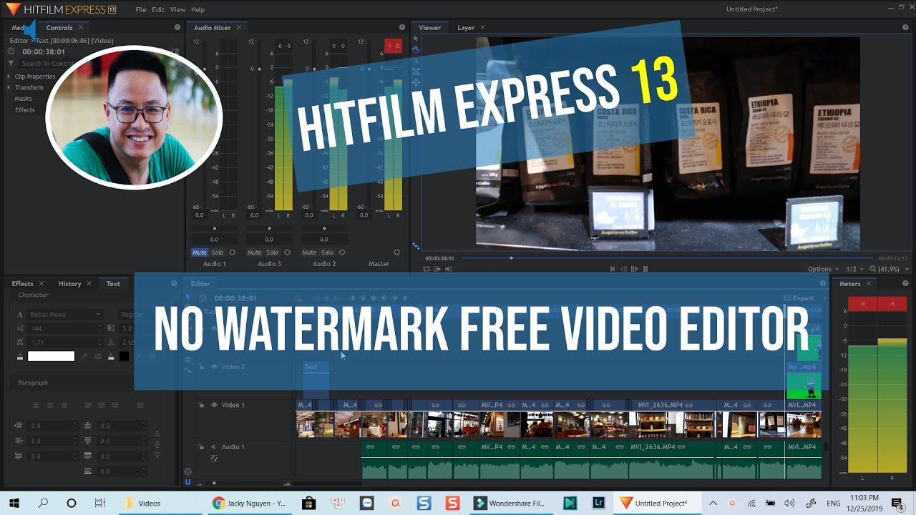Mute the Audio 1 track speaker icon
916x515 pixels.
213,447
